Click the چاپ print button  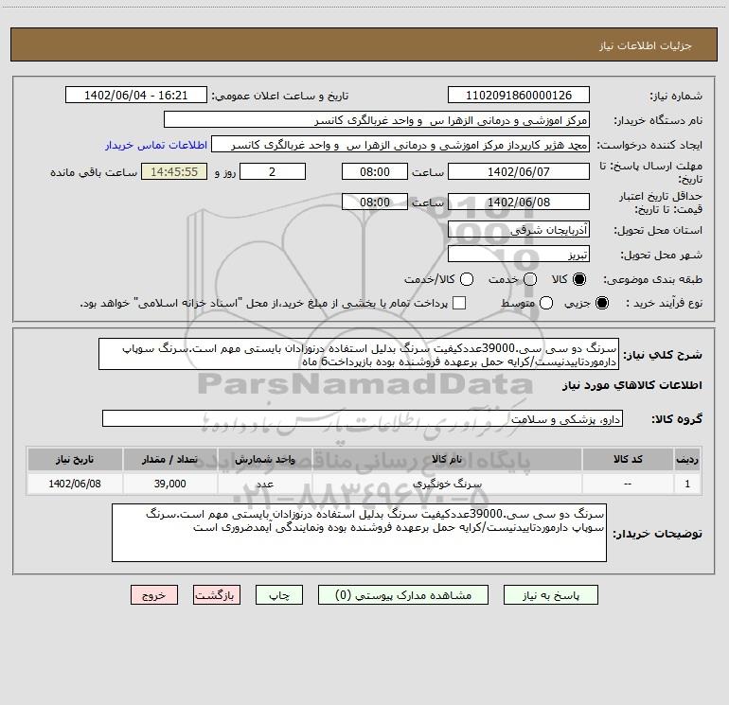point(279,595)
